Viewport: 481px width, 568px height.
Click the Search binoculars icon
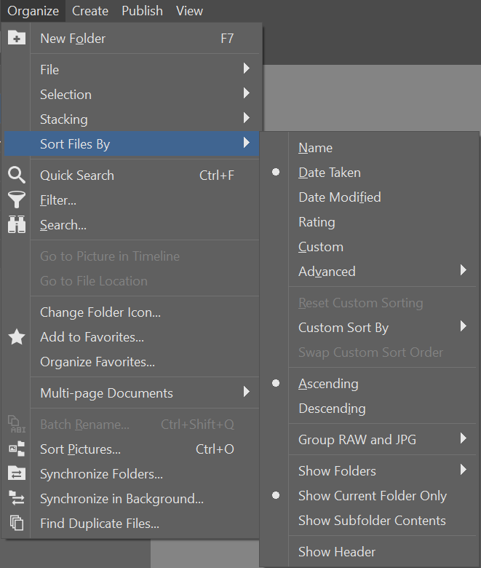point(16,225)
